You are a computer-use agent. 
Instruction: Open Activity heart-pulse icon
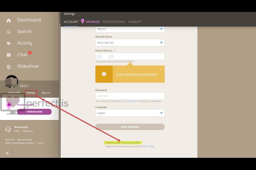coord(9,43)
